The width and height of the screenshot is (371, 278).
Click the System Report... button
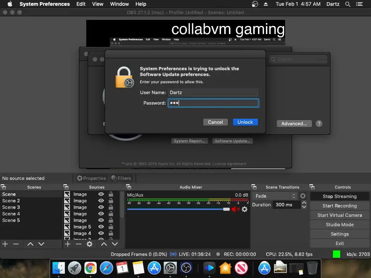(x=189, y=141)
